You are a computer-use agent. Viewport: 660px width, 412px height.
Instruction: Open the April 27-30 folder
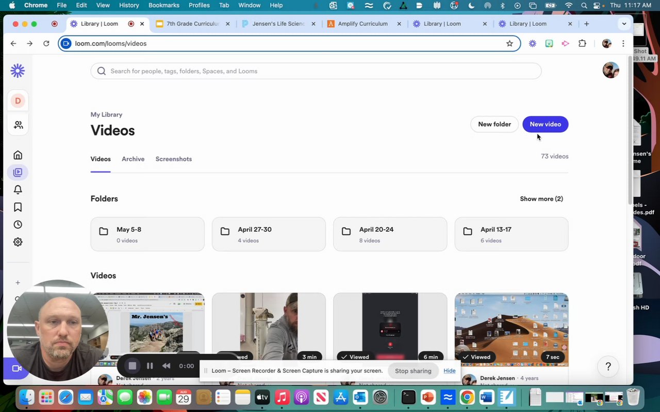[269, 234]
